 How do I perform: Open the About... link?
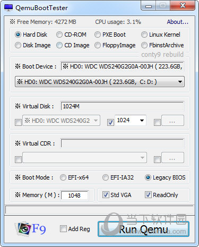coord(178,22)
